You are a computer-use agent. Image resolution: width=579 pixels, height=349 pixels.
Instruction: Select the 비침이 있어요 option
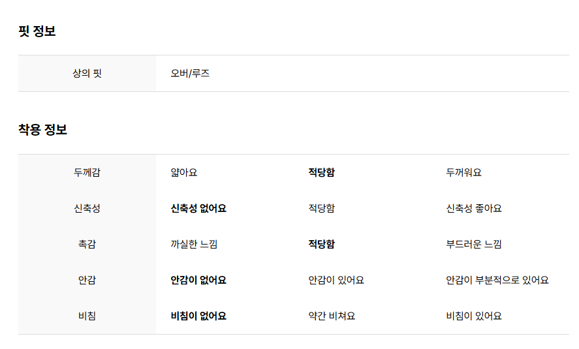point(474,316)
